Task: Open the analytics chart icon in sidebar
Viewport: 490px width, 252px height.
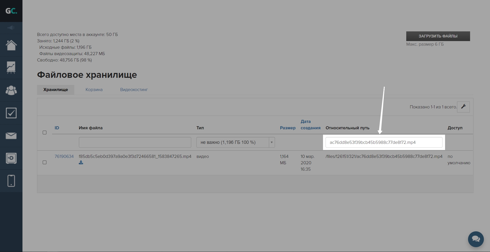Action: point(11,68)
